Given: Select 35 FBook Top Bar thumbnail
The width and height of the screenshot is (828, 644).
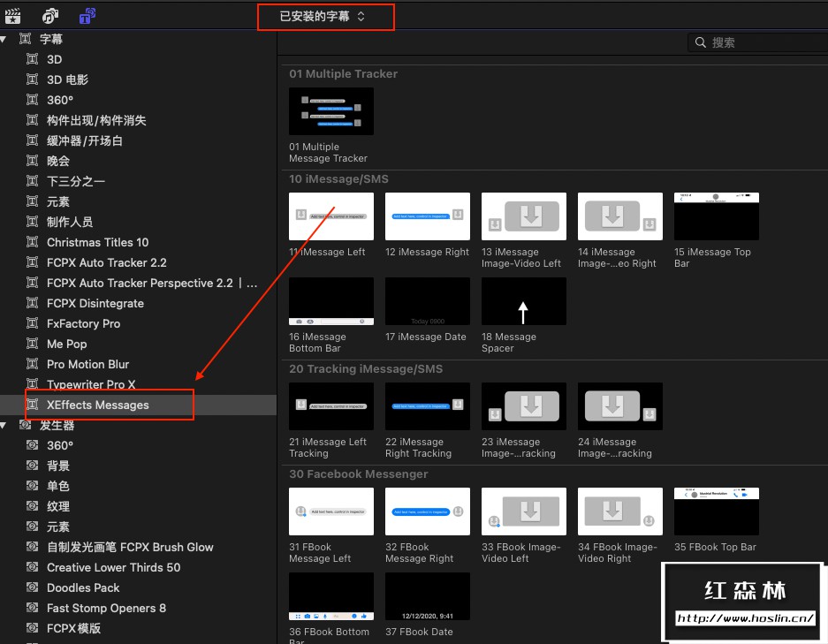Looking at the screenshot, I should click(717, 511).
